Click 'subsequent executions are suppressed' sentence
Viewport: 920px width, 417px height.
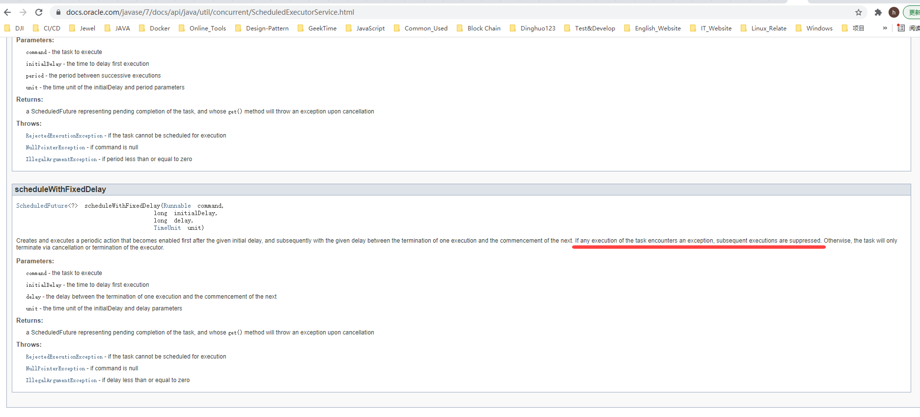point(769,241)
